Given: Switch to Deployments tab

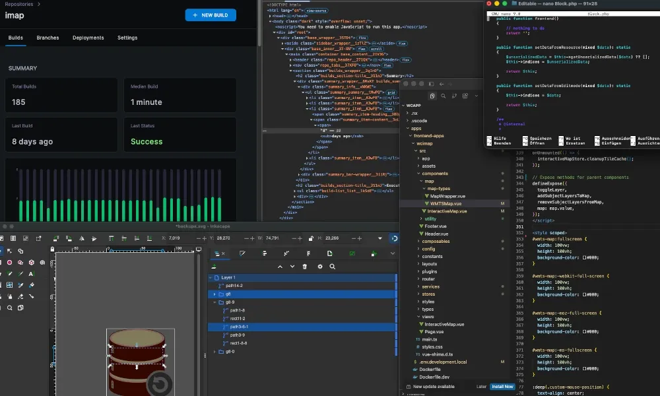Looking at the screenshot, I should point(88,38).
